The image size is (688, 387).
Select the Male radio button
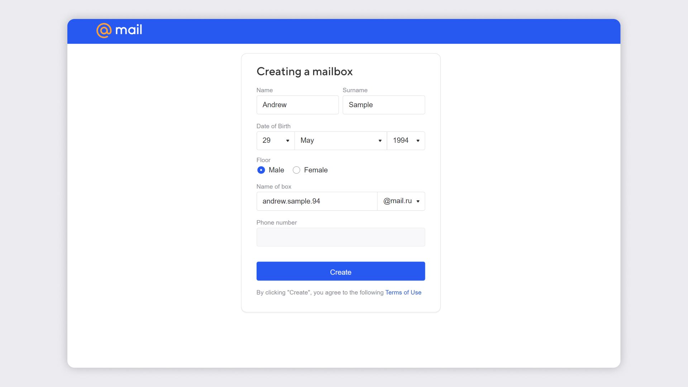coord(261,170)
